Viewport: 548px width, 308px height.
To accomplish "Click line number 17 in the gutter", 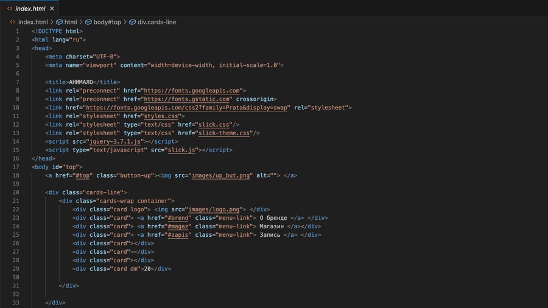I will pos(16,167).
